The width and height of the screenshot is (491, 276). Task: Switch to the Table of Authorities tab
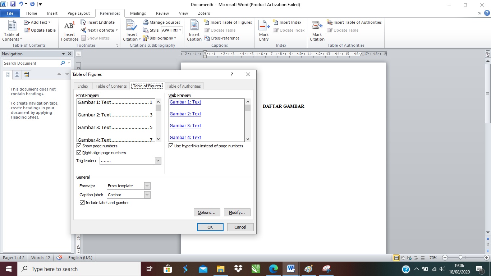pyautogui.click(x=184, y=86)
